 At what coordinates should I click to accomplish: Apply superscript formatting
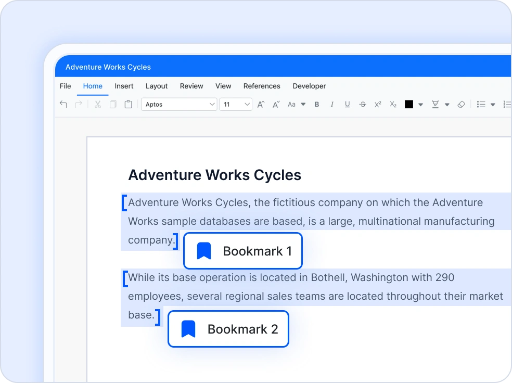pyautogui.click(x=378, y=105)
